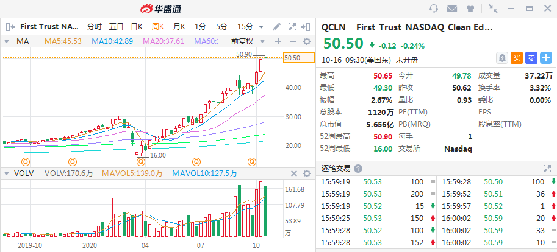Screen dimensions: 557x252
Task: Click the 50.50 price axis tag
Action: (299, 58)
